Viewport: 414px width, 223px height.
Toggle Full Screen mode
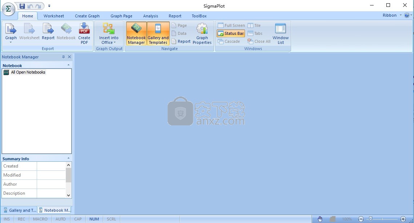(231, 25)
